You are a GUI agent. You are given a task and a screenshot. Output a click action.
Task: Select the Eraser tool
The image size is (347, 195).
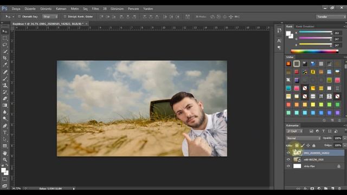(x=5, y=99)
